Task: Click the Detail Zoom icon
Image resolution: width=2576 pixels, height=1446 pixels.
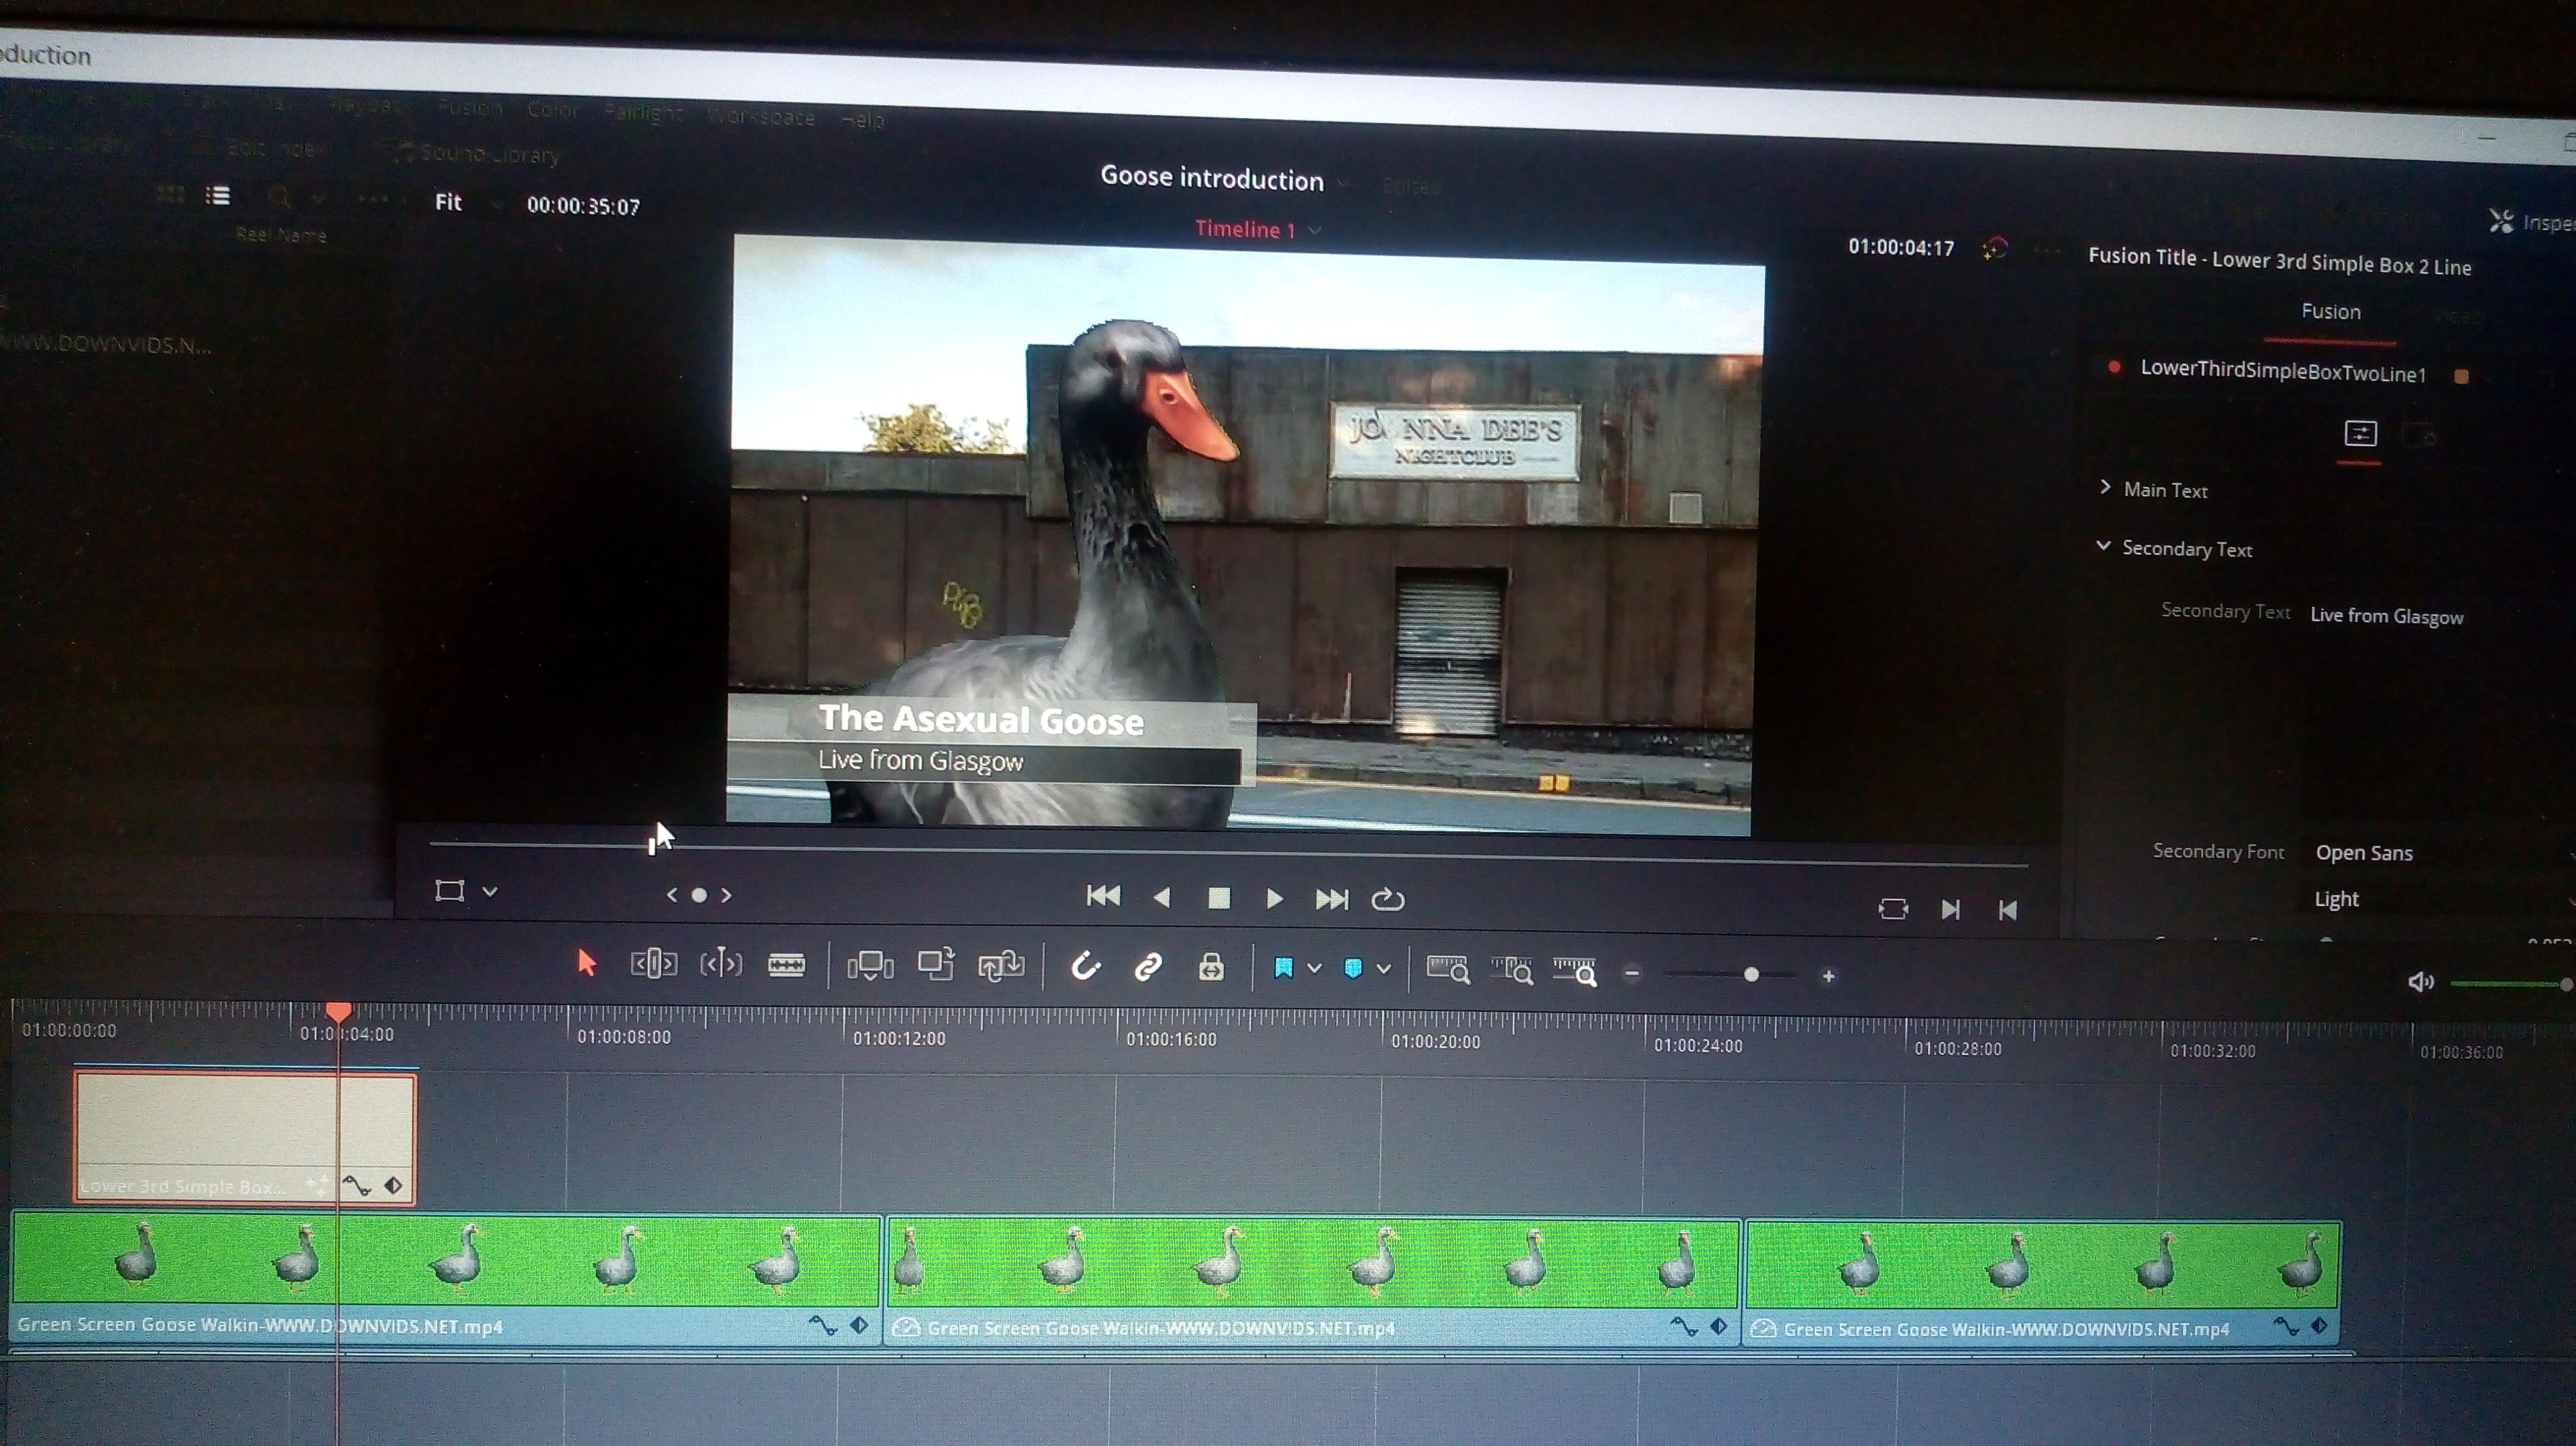Action: 1512,971
